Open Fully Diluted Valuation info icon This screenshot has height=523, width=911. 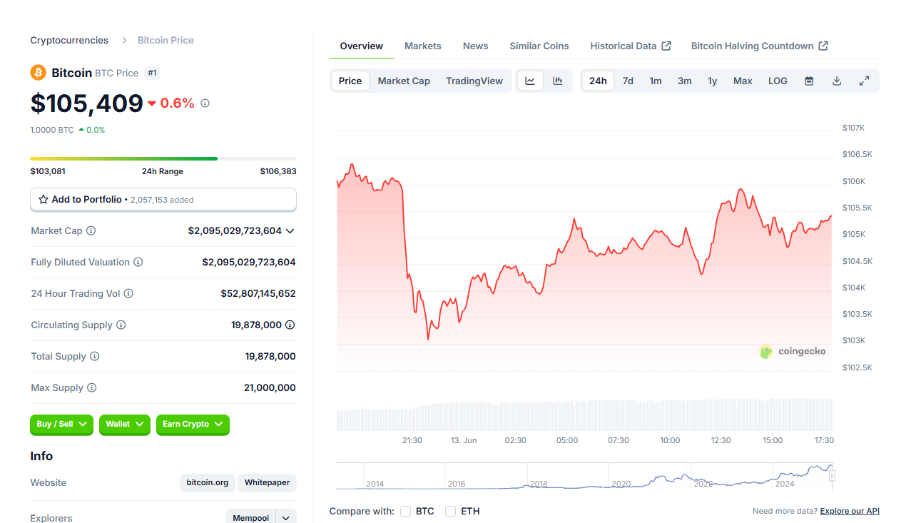pyautogui.click(x=138, y=263)
